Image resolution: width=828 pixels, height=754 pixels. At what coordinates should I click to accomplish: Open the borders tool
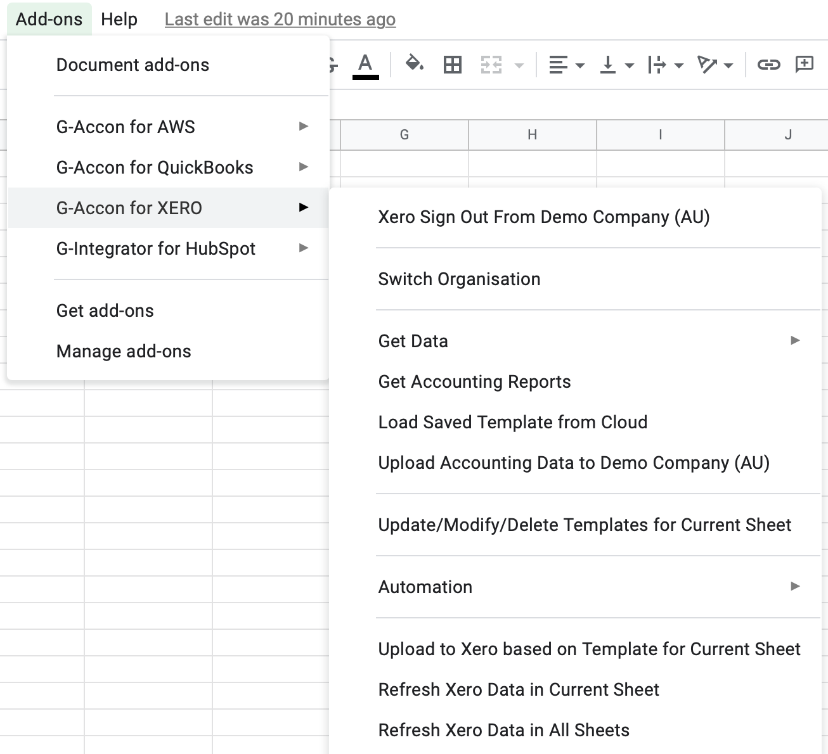(x=453, y=65)
